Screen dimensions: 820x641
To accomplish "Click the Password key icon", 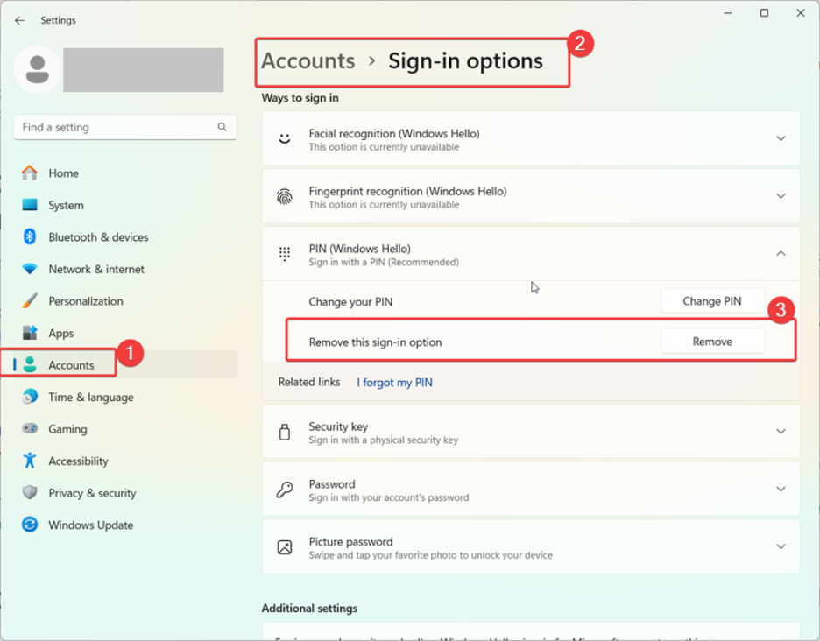I will 285,490.
